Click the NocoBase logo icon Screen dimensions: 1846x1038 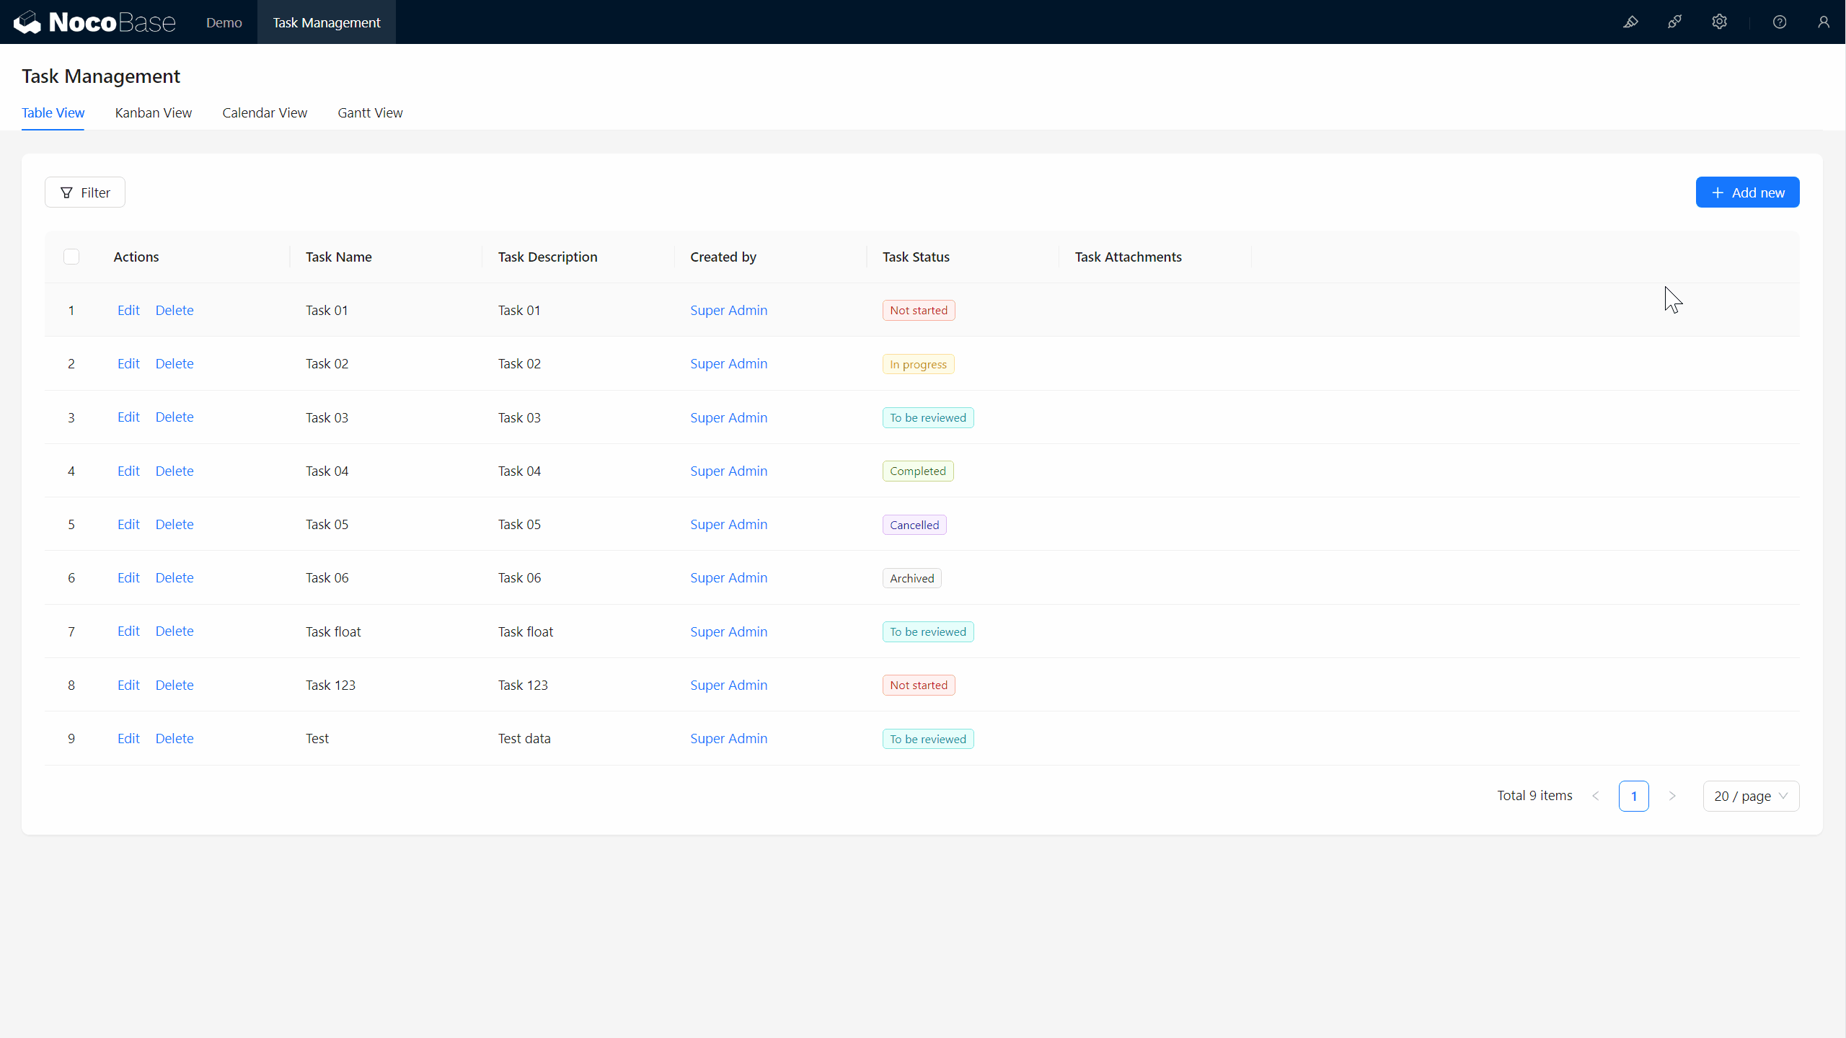tap(27, 22)
